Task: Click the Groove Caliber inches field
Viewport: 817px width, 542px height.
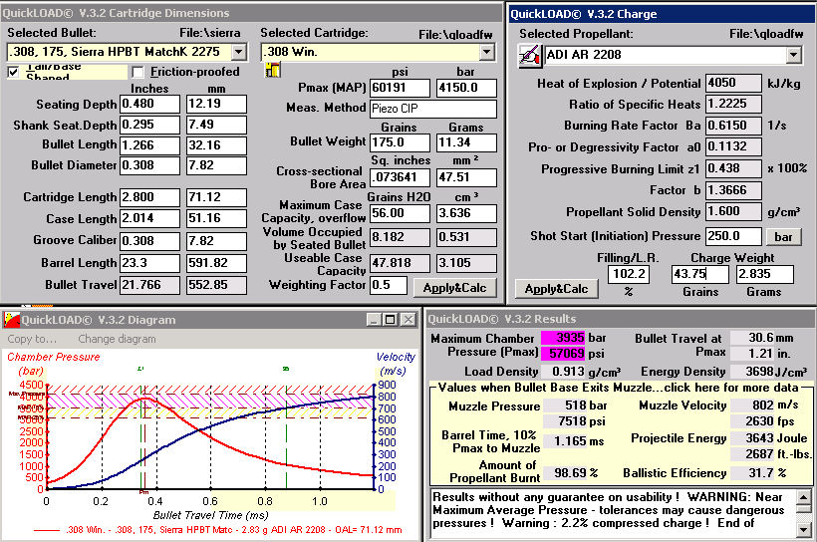Action: [150, 241]
